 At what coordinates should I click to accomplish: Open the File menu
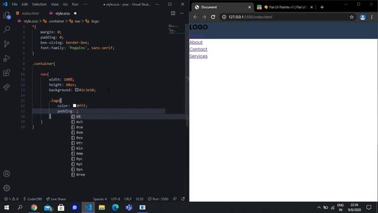tap(14, 4)
